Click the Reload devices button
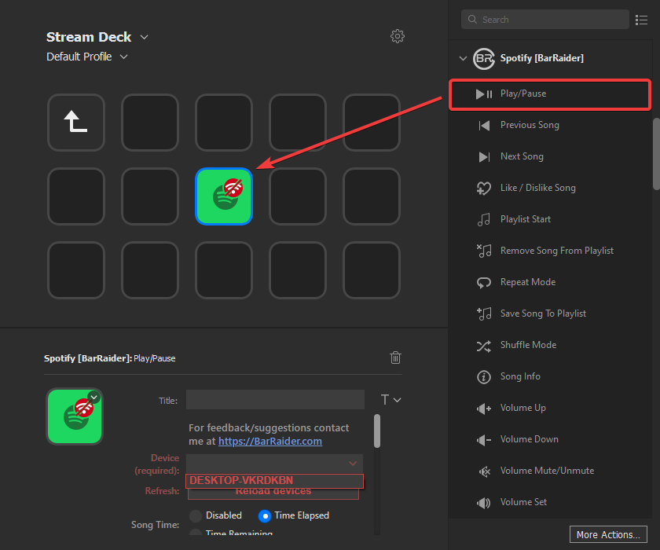Screen dimensions: 660x550 (x=273, y=493)
